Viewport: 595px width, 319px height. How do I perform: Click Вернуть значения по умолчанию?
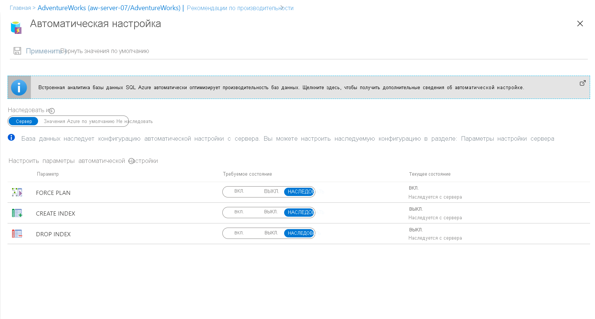coord(105,51)
